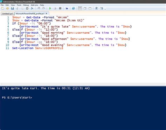
Task: Click $env:USERPROFILE on line 11
Action: pos(49,48)
